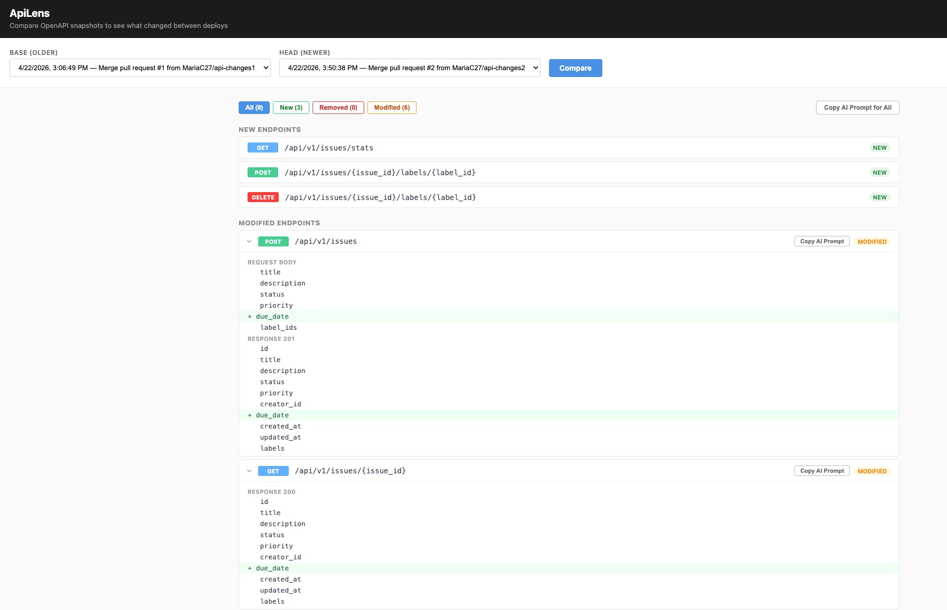
Task: Select the All (9) filter tab
Action: click(254, 108)
